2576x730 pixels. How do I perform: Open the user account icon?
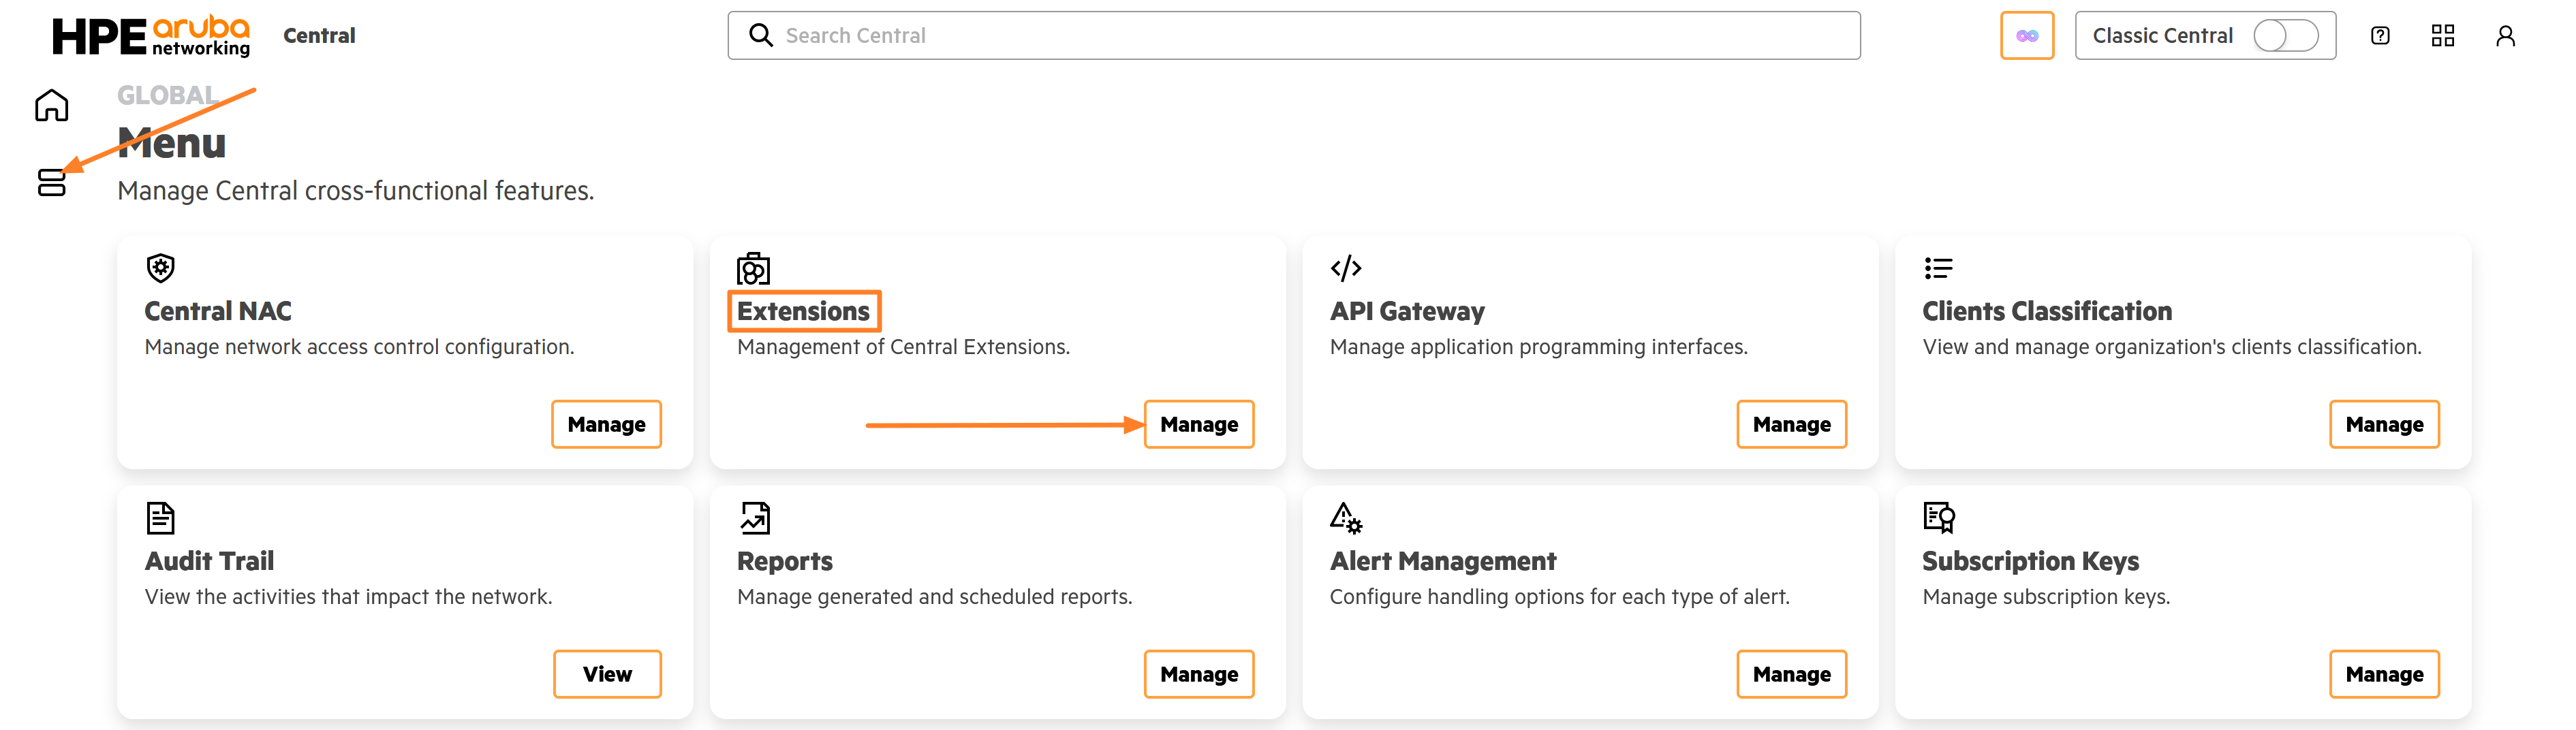(x=2505, y=36)
